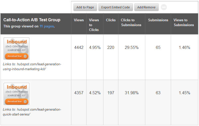This screenshot has width=199, height=126.
Task: Select the Clicks column header
Action: [x=111, y=20]
